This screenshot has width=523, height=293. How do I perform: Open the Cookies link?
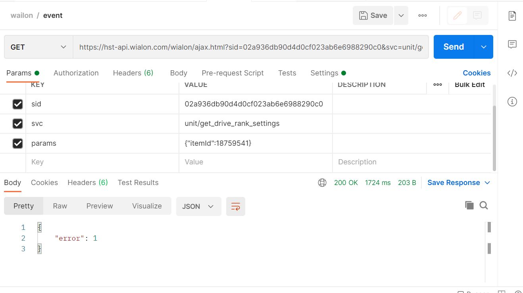[x=476, y=73]
